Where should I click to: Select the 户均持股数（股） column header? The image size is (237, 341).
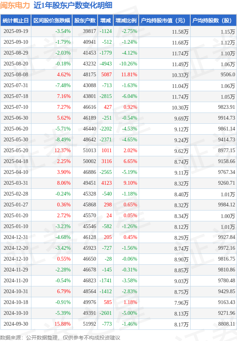click(213, 21)
